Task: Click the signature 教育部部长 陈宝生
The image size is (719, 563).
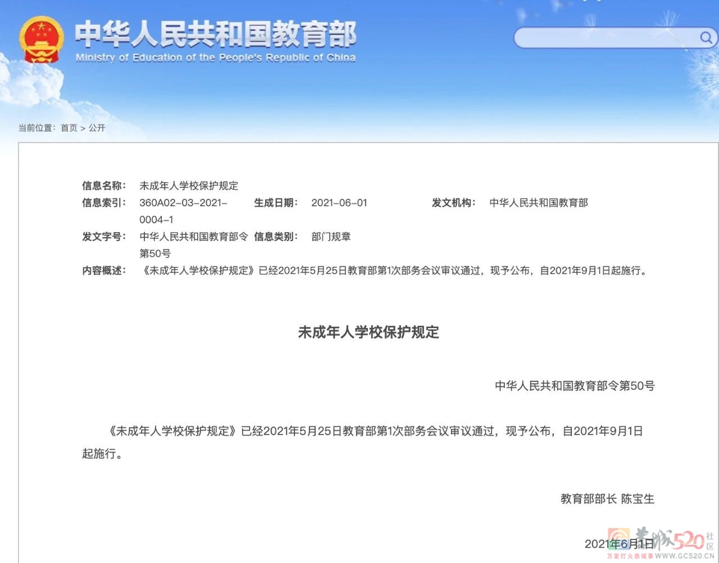Action: (607, 499)
